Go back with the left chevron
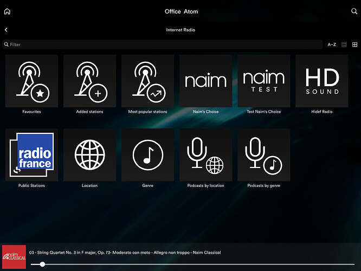The image size is (361, 271). point(6,30)
